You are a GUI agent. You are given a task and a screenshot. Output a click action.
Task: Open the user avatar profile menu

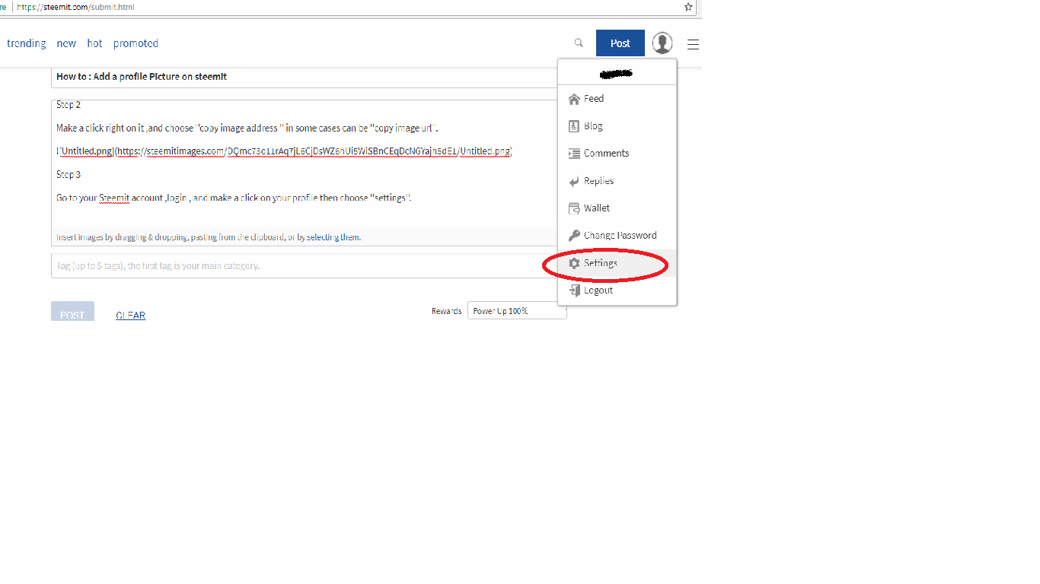tap(662, 43)
